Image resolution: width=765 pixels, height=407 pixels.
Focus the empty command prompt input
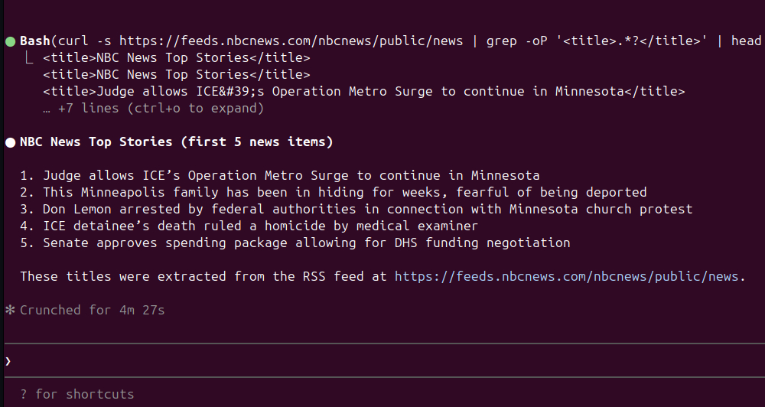coord(382,360)
